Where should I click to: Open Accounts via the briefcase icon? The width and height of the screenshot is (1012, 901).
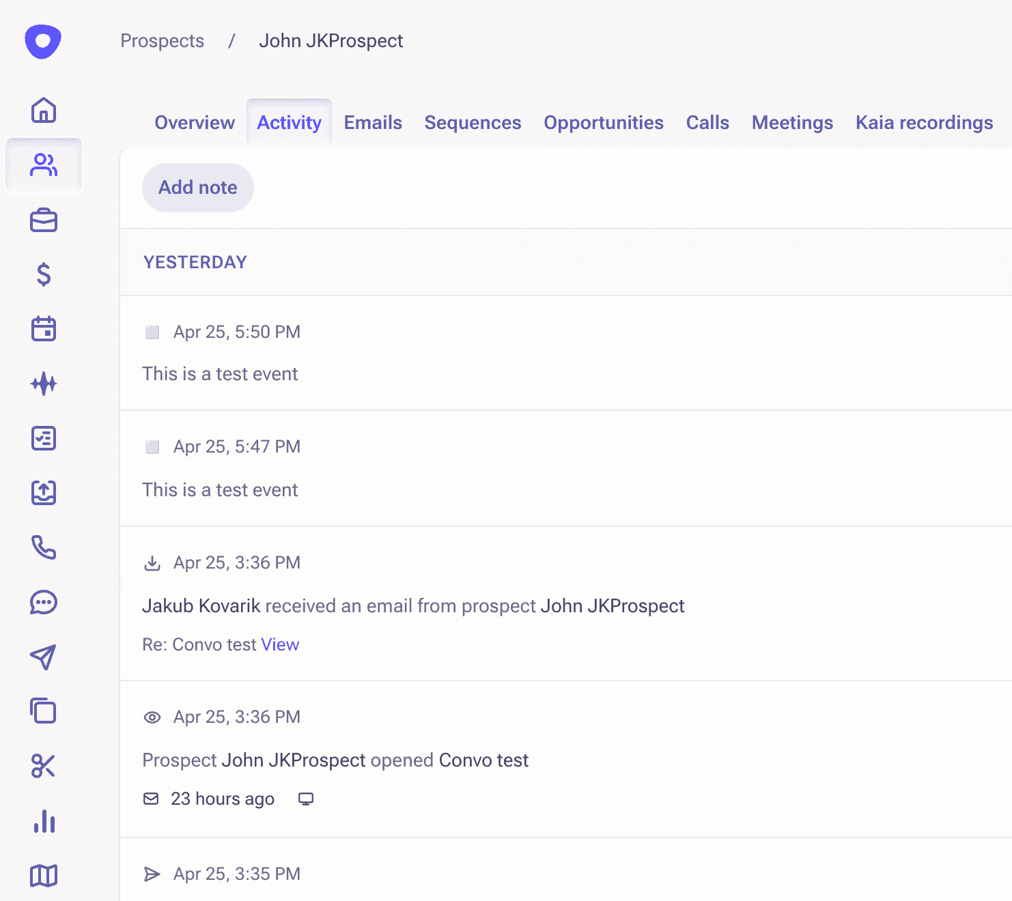click(44, 220)
